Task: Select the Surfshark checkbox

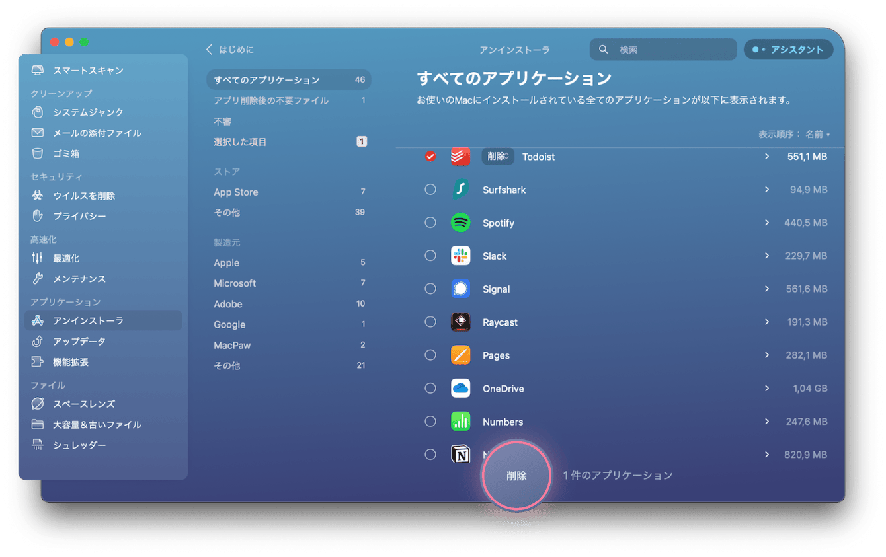Action: tap(430, 190)
